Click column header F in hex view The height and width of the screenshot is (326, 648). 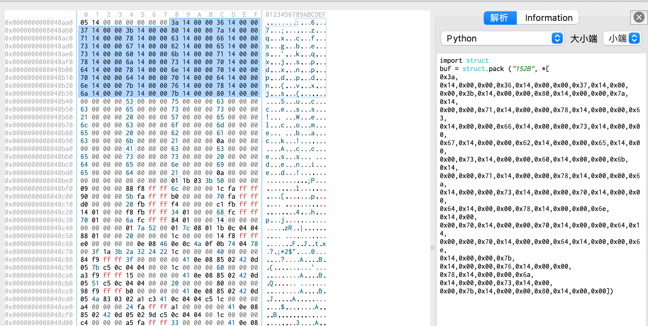[256, 14]
